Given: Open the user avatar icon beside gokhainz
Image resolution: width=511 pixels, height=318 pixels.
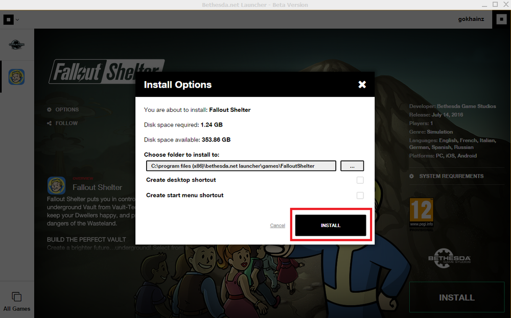Looking at the screenshot, I should (x=501, y=19).
